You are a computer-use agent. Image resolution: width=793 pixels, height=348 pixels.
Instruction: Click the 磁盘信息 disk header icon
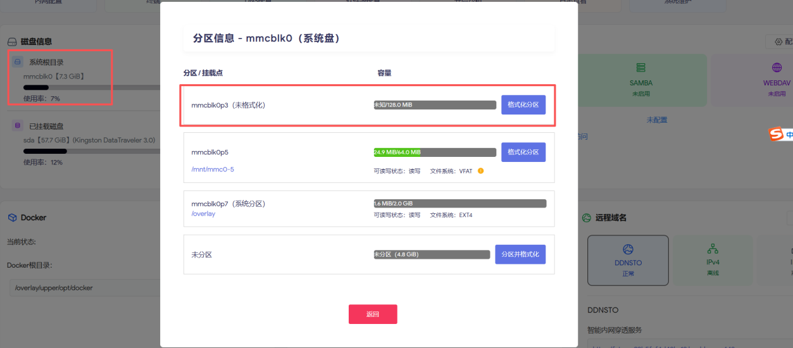tap(12, 42)
